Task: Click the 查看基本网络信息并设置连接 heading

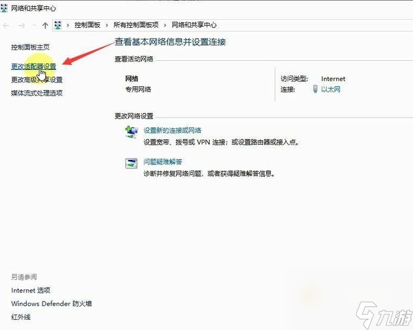Action: point(170,42)
